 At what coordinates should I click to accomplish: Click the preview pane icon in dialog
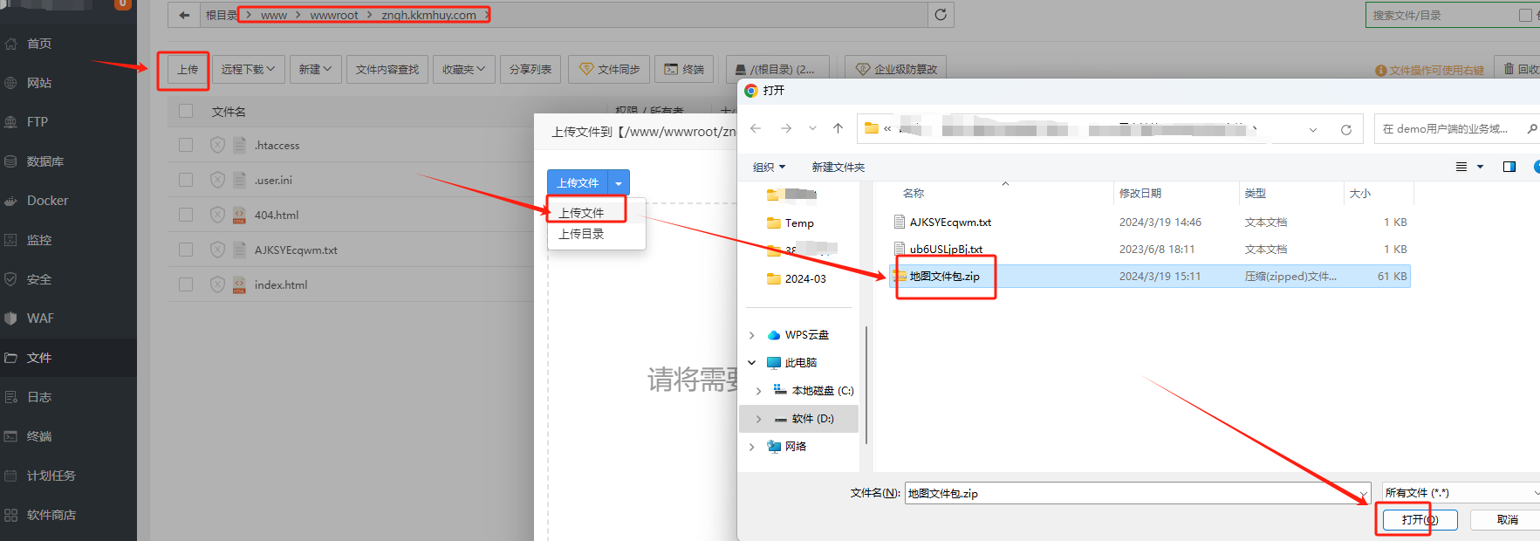click(1509, 167)
